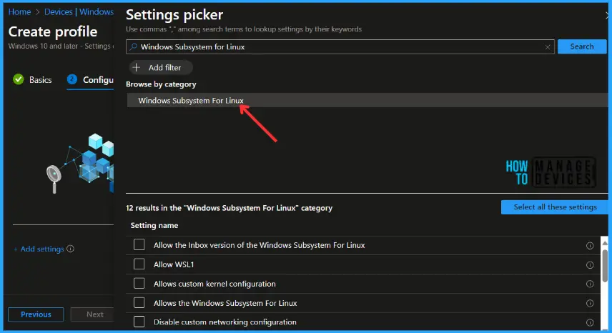This screenshot has width=612, height=333.
Task: Click the results list vertical scrollbar thumb
Action: pyautogui.click(x=605, y=265)
